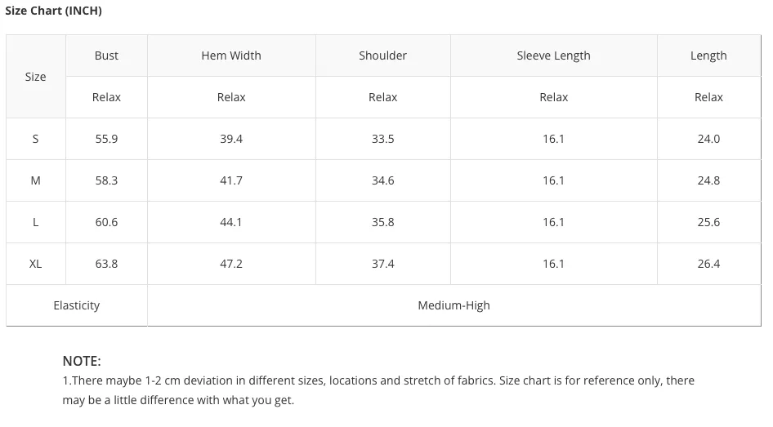Select the XL size row label
Screen dimensions: 773x427
click(35, 264)
